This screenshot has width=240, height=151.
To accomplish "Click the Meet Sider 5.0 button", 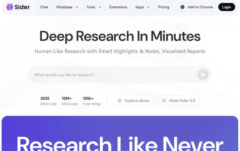I will click(179, 100).
